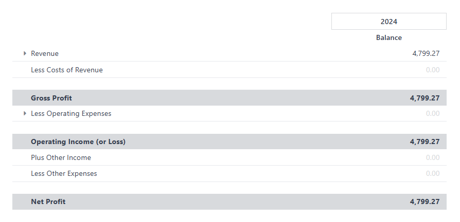Select the Gross Profit row label
This screenshot has height=222, width=460.
point(51,98)
